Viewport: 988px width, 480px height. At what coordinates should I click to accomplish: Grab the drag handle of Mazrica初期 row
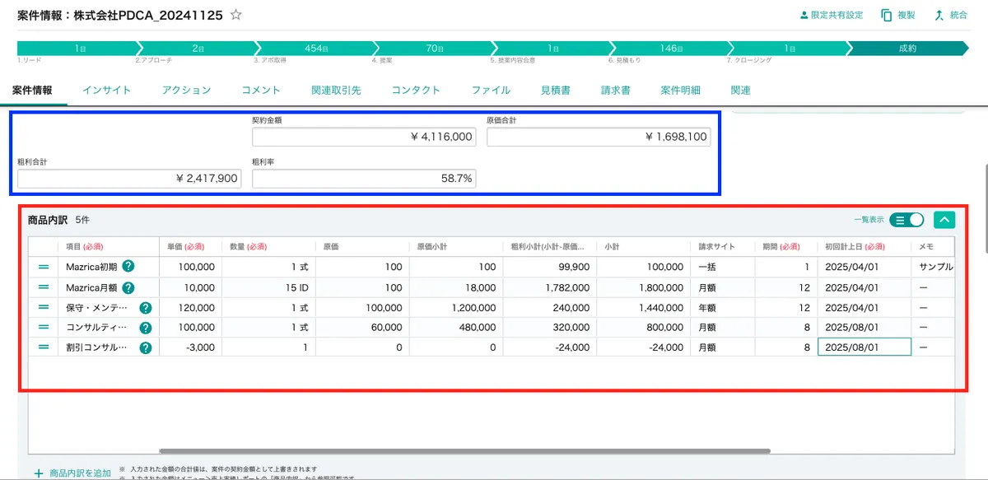[44, 267]
